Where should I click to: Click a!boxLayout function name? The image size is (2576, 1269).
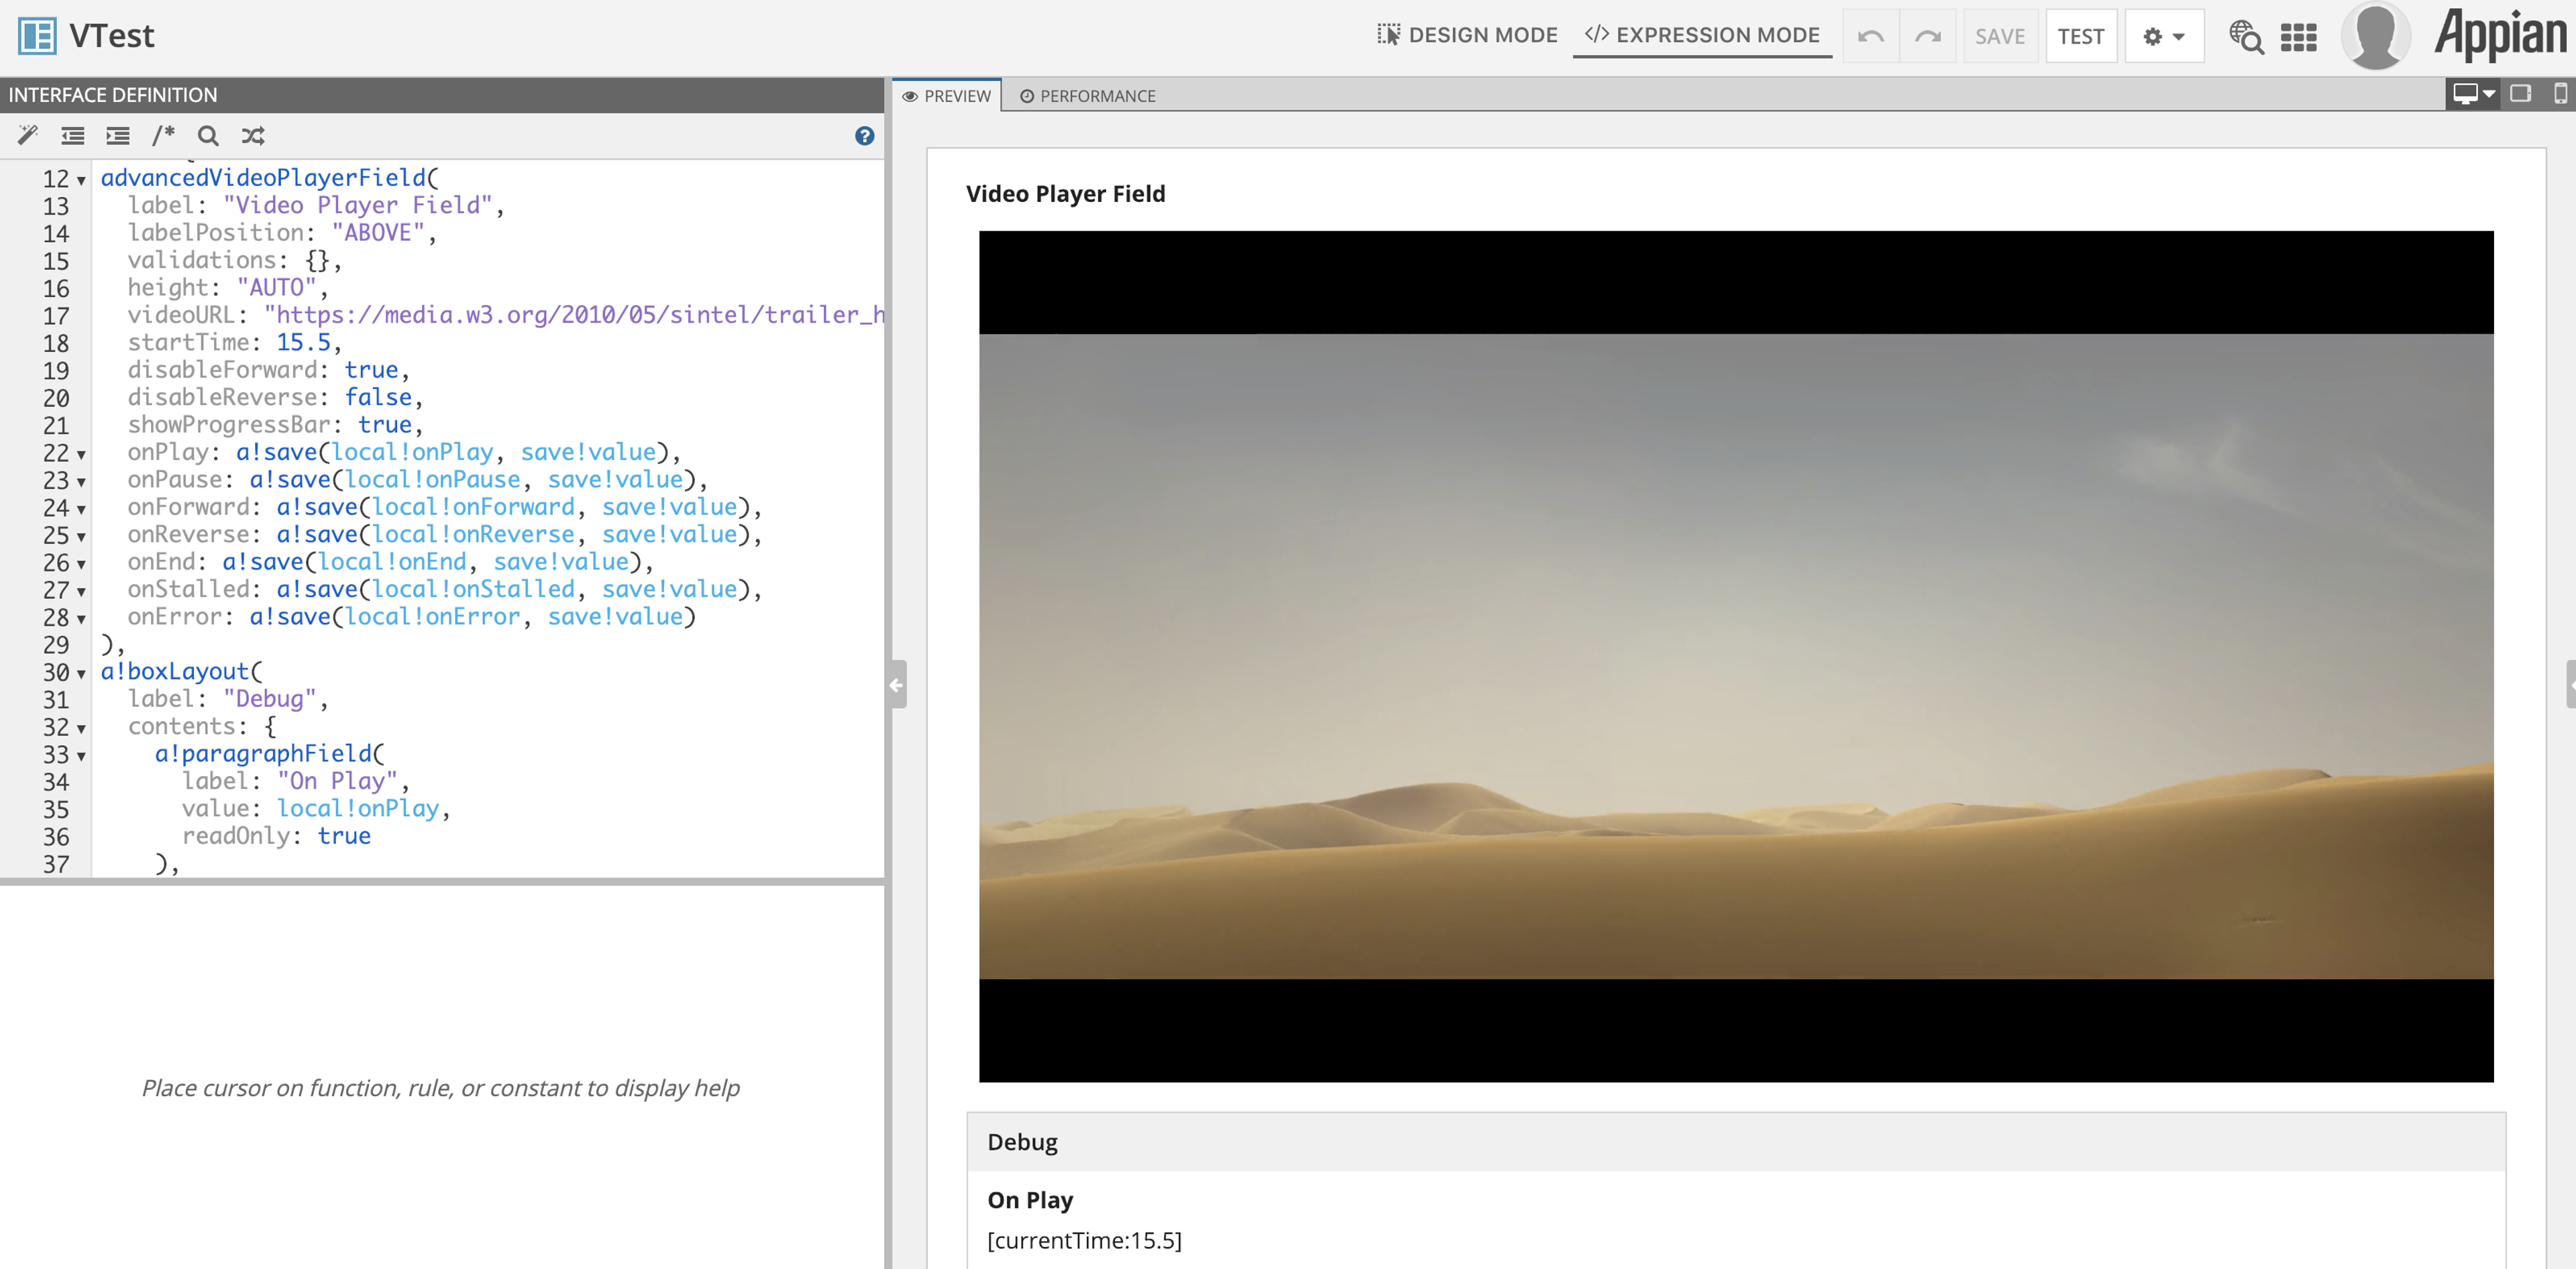click(174, 671)
